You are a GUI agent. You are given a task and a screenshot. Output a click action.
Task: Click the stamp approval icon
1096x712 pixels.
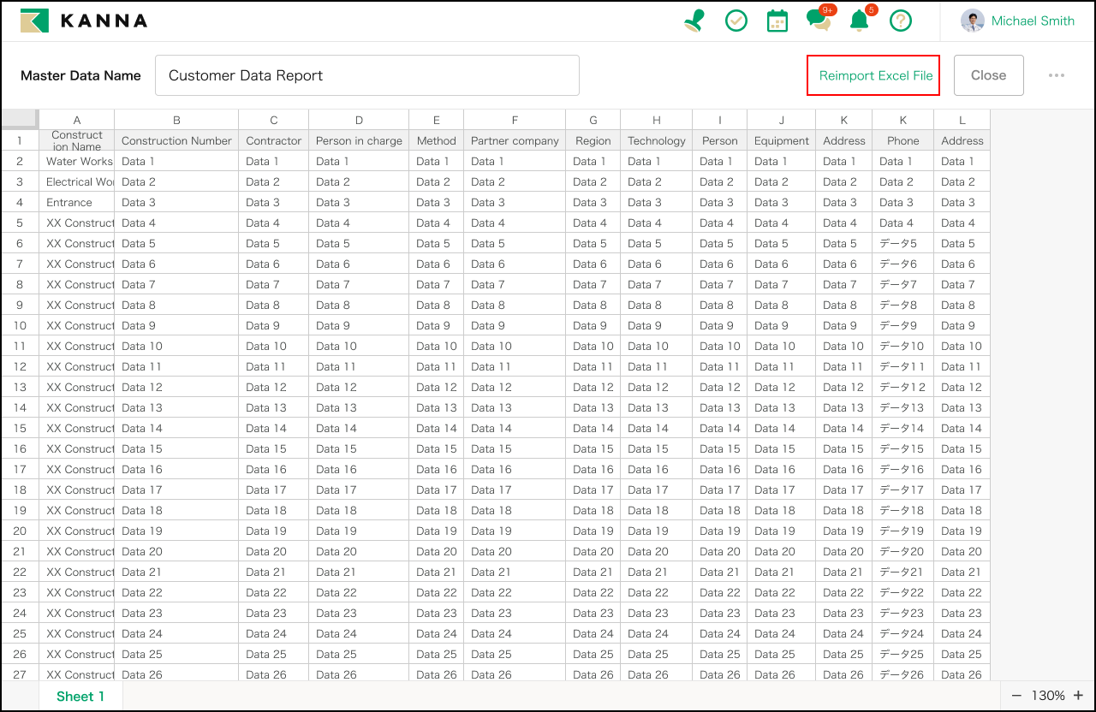click(694, 21)
